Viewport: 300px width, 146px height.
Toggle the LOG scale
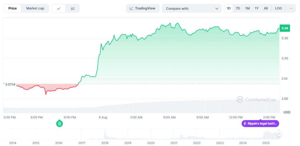[x=278, y=9]
